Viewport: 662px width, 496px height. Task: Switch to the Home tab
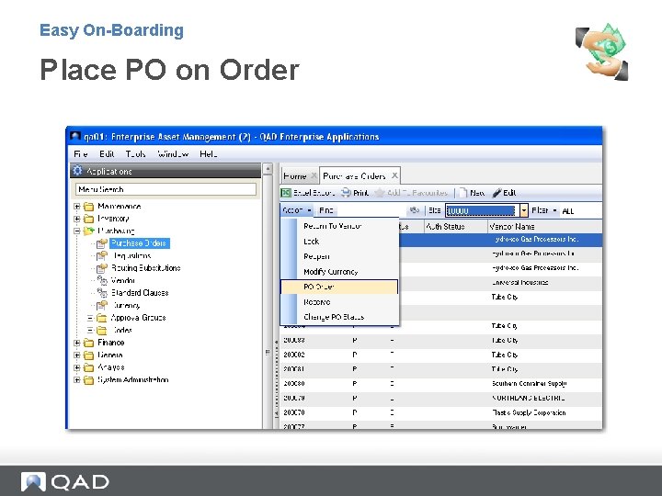coord(295,175)
